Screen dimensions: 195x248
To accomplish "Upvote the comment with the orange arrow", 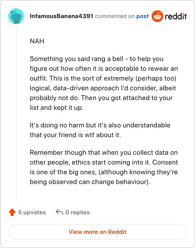I will click(12, 212).
